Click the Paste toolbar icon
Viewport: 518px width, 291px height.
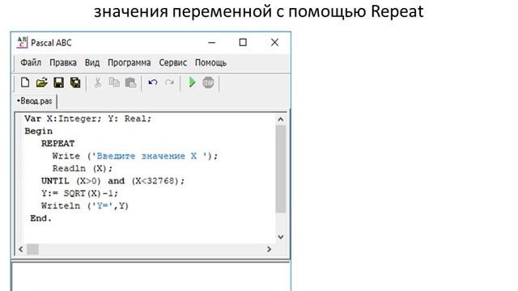[131, 82]
